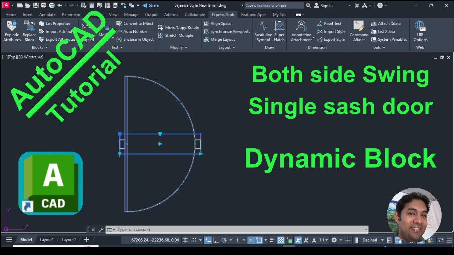Viewport: 454px width, 255px height.
Task: Click the Share button
Action: coord(150,5)
